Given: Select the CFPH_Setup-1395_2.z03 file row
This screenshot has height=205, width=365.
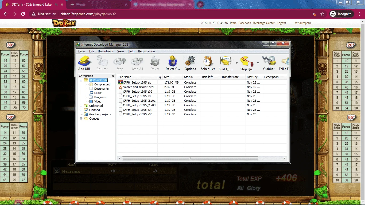Looking at the screenshot, I should pyautogui.click(x=202, y=105).
